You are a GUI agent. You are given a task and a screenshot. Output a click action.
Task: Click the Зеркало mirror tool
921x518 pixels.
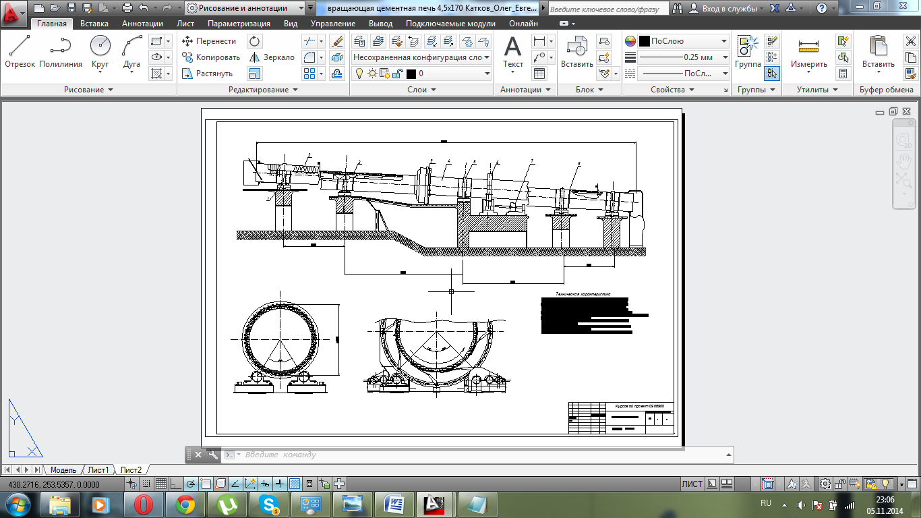click(x=272, y=57)
